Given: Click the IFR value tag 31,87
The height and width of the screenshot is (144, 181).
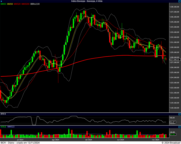Looking at the screenshot, I should (172, 122).
